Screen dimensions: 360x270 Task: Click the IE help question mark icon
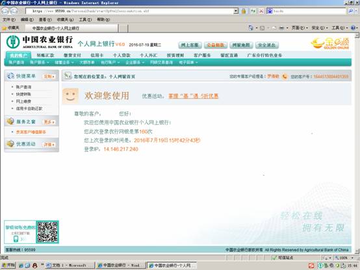click(354, 28)
